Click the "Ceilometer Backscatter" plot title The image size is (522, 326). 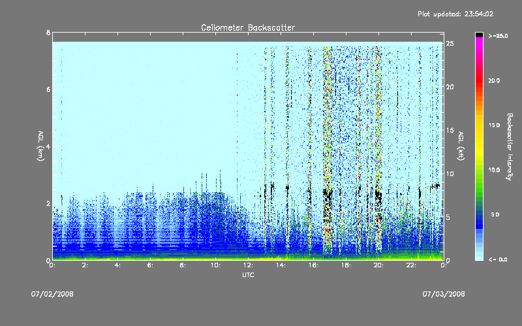click(248, 27)
